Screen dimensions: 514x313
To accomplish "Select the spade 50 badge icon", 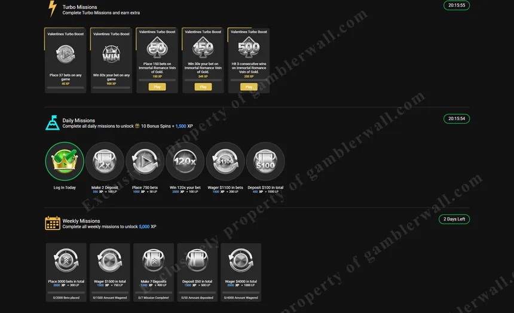I will 157,48.
